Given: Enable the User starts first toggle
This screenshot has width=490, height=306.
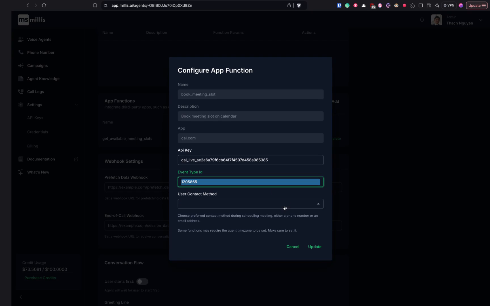Looking at the screenshot, I should tap(142, 281).
